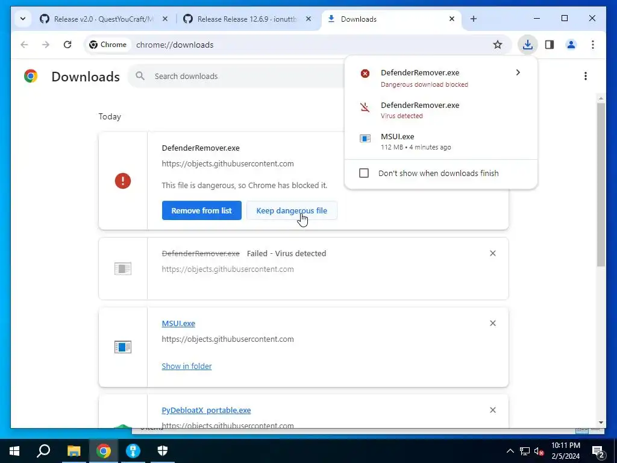Open the notification center
Screen dimensions: 617x463
[598, 451]
